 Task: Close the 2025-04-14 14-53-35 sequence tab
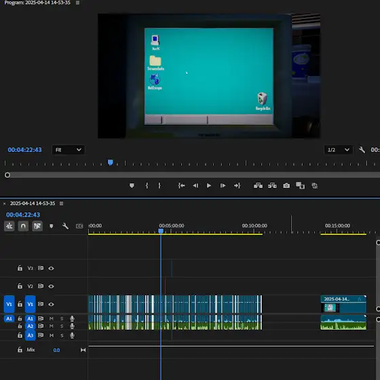point(4,204)
